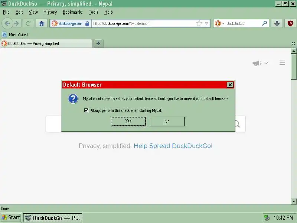Click the padlock security icon in address bar

pos(87,23)
